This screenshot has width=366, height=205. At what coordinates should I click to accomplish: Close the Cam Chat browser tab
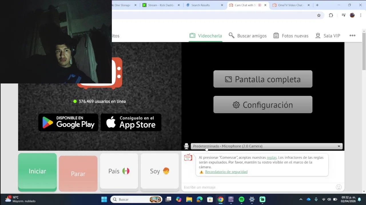[265, 5]
